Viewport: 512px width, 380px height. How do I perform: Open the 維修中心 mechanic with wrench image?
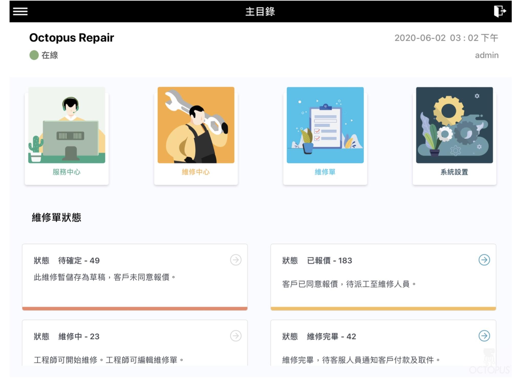pos(196,125)
